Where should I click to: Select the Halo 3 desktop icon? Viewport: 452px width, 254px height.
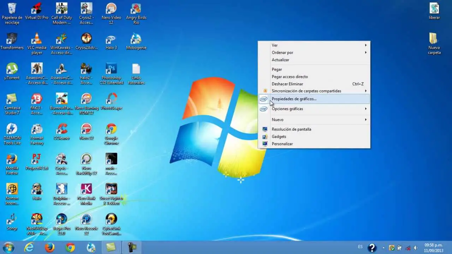point(111,41)
